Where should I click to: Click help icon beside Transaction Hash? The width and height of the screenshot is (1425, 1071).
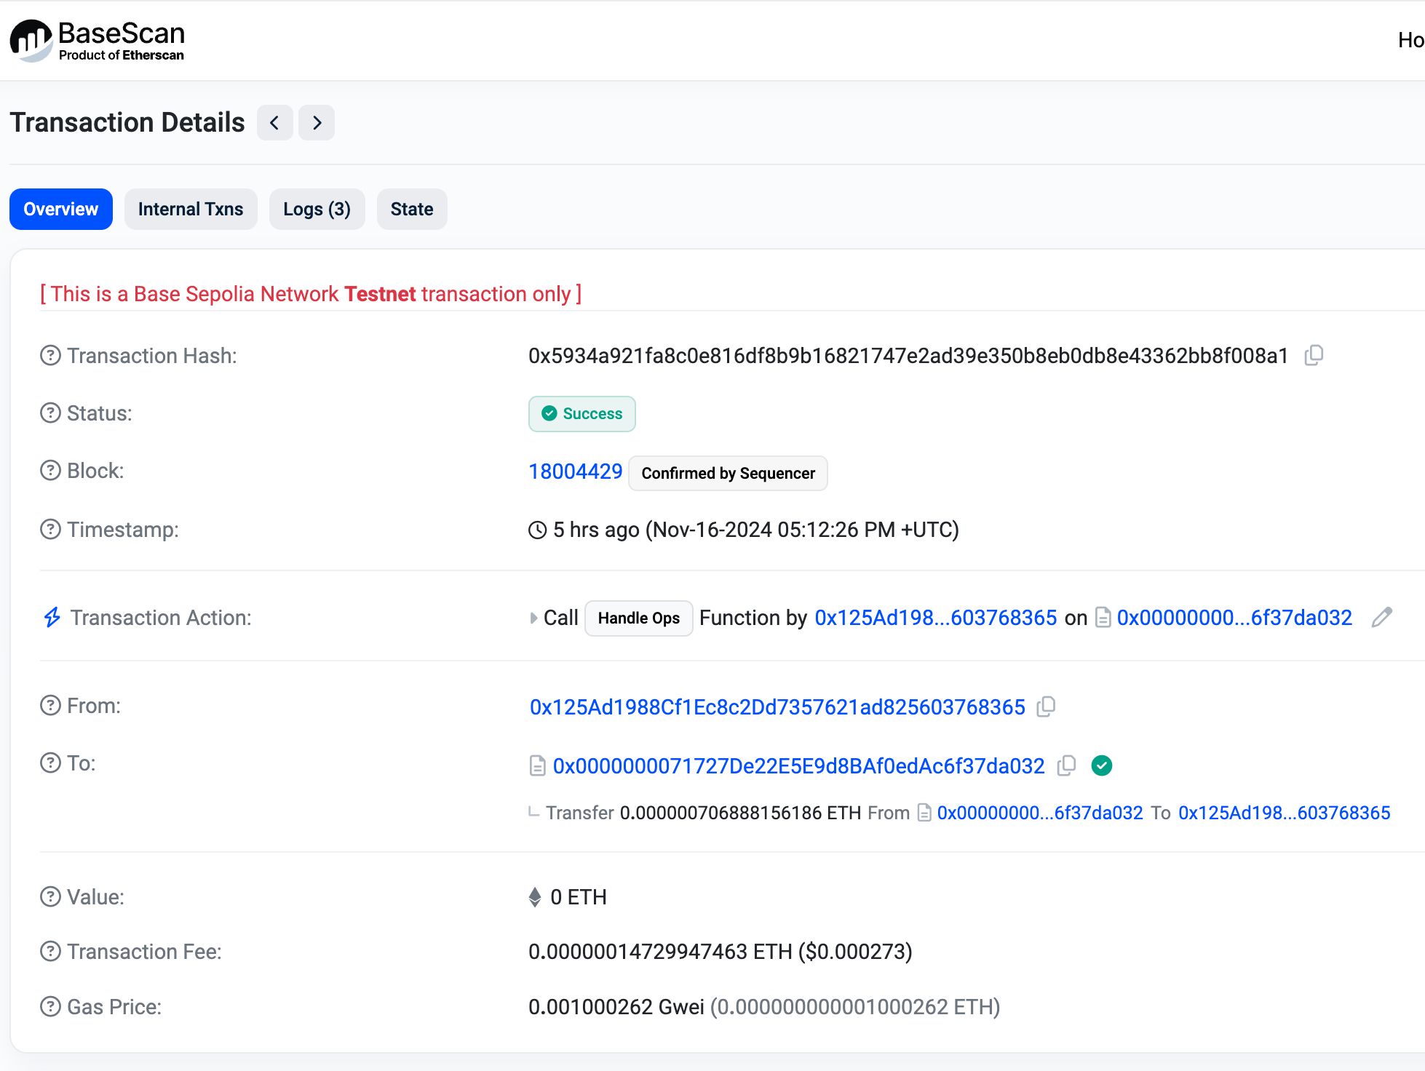click(x=50, y=356)
